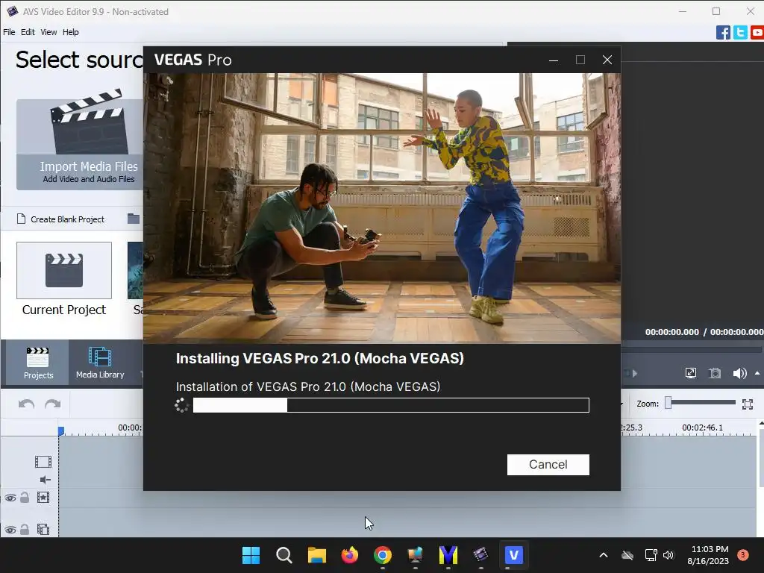Switch to the Projects tab
Viewport: 764px width, 573px height.
click(x=38, y=363)
